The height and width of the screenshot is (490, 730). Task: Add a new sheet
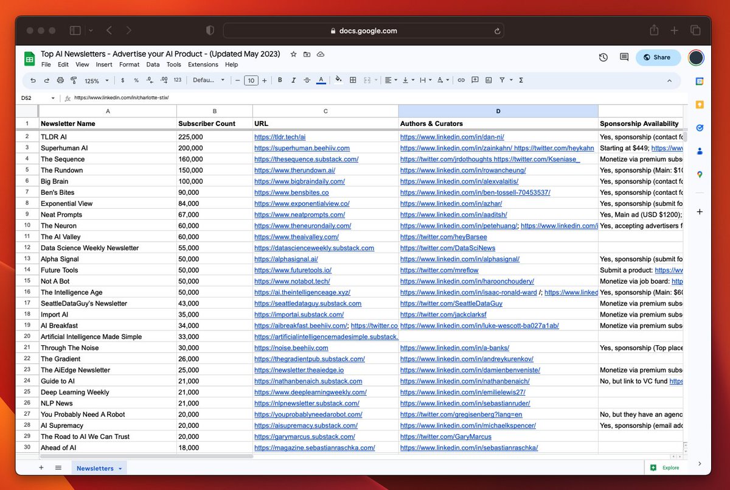pos(41,467)
